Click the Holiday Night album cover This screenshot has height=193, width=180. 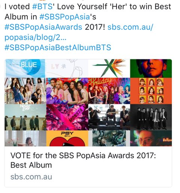click(109, 91)
